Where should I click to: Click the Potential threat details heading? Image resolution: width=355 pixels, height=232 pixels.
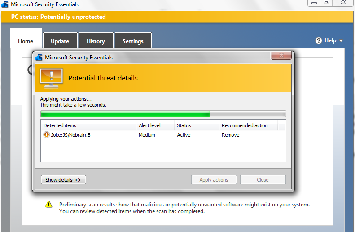(103, 78)
